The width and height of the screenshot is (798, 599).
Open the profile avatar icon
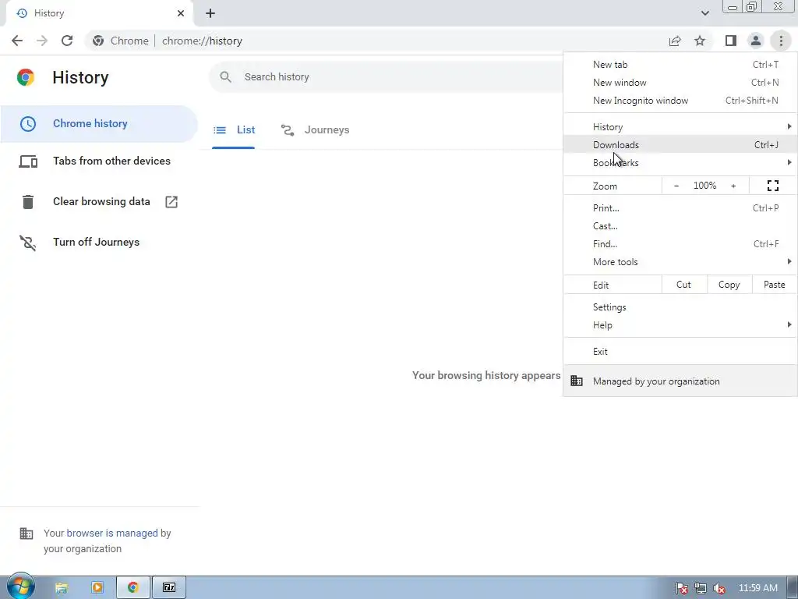pyautogui.click(x=756, y=41)
